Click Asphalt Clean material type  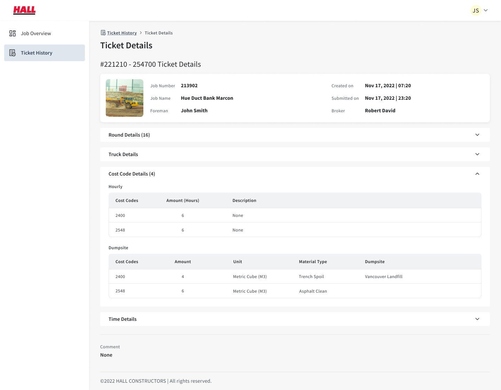[x=313, y=291]
